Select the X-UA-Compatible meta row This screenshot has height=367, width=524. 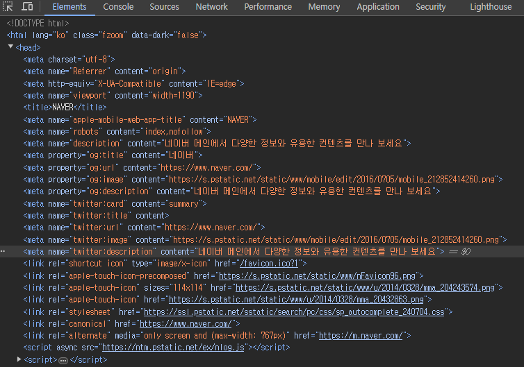tap(133, 83)
